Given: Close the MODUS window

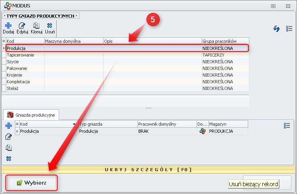Looking at the screenshot, I should (x=288, y=6).
